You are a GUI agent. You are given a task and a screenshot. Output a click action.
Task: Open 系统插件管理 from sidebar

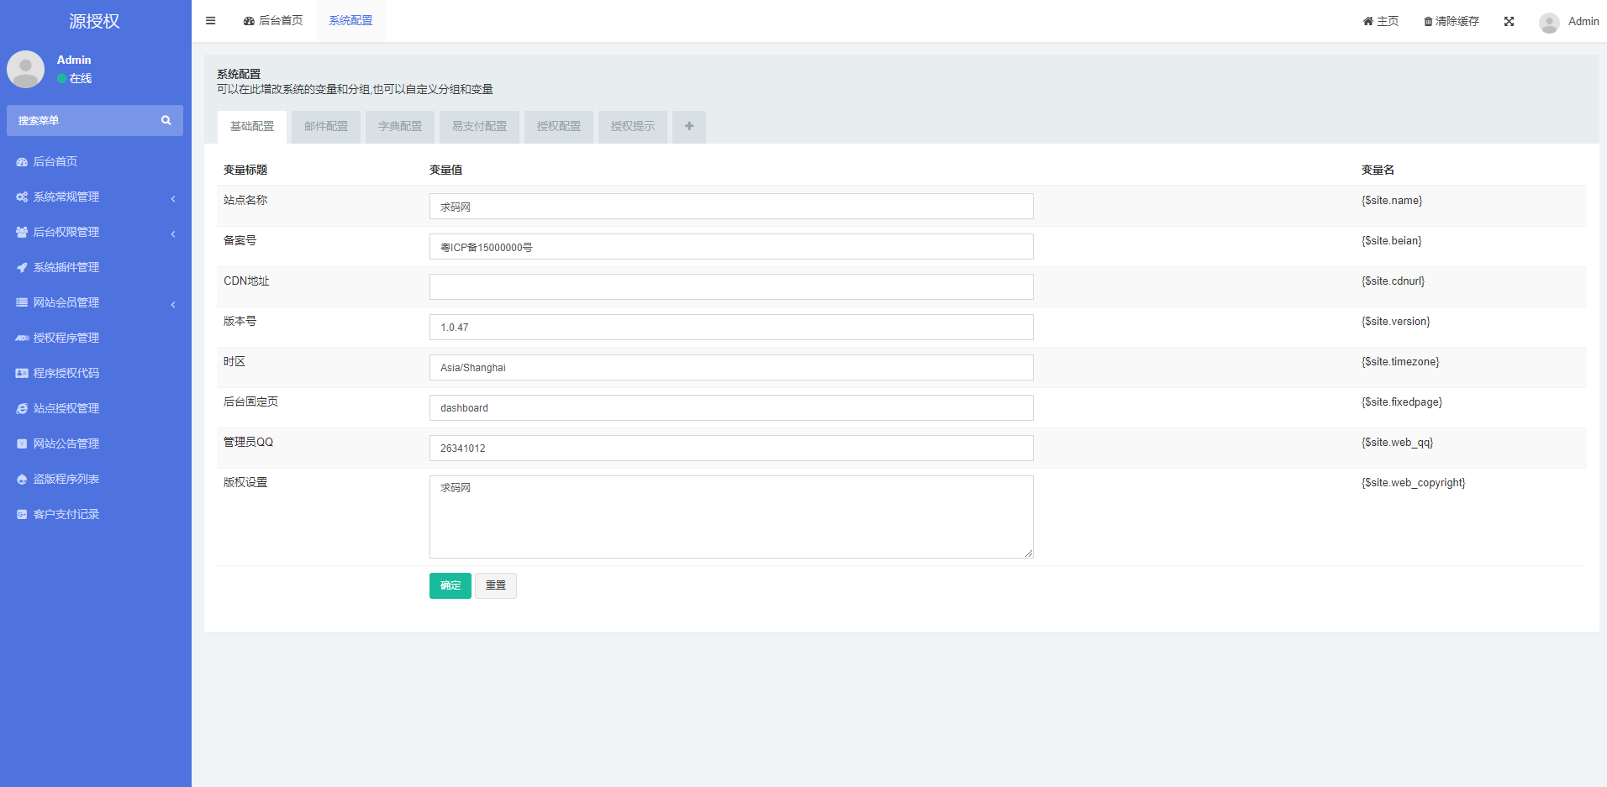pos(66,267)
